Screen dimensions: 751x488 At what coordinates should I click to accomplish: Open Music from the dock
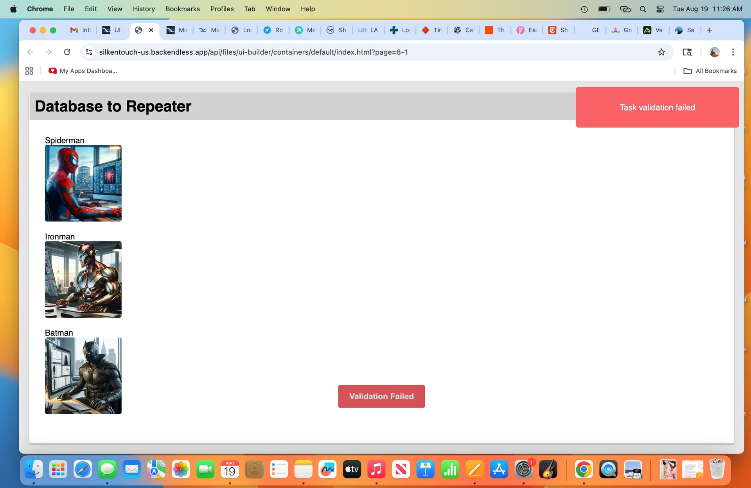(x=376, y=469)
